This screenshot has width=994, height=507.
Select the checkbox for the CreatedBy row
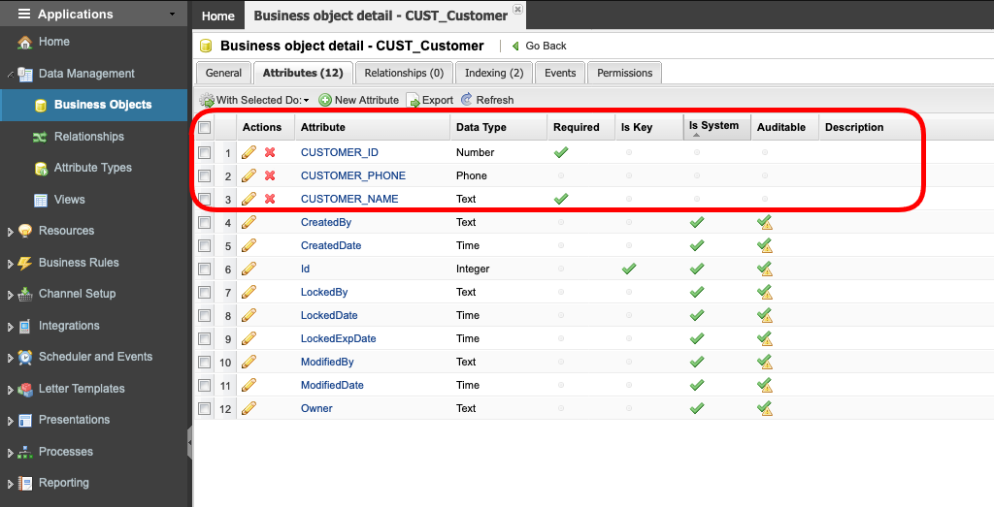coord(204,222)
